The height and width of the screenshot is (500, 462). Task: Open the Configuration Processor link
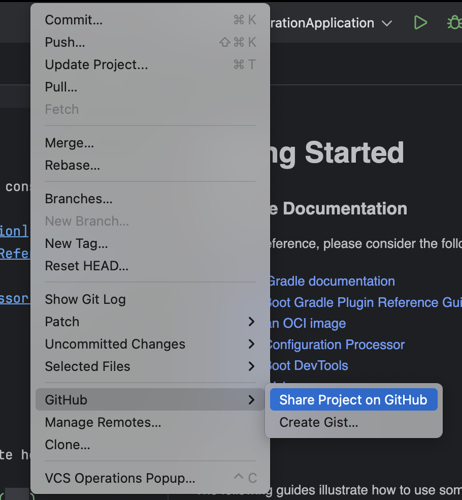click(x=337, y=345)
